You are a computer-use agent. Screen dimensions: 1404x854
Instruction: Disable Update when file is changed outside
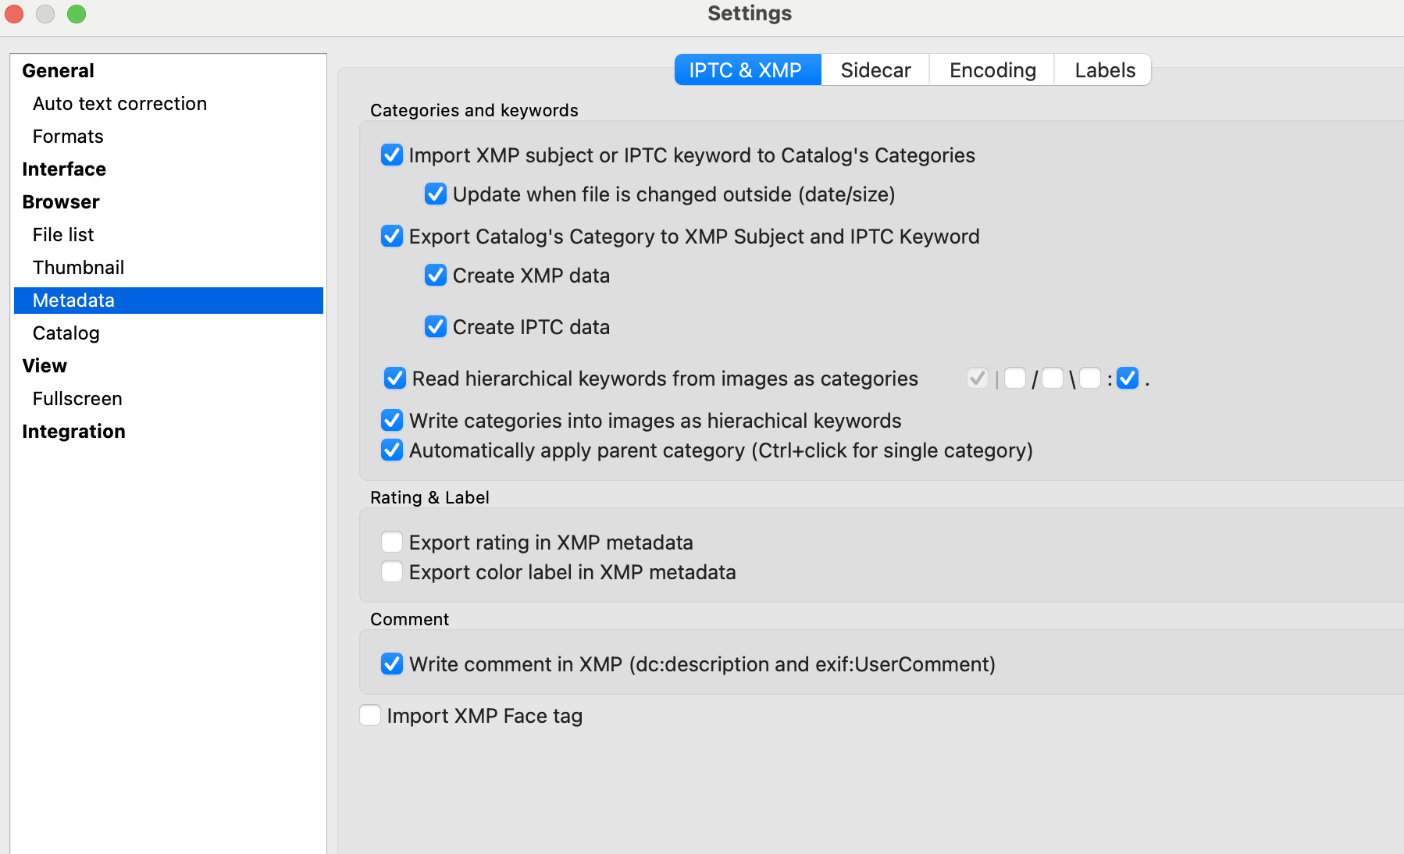point(436,194)
